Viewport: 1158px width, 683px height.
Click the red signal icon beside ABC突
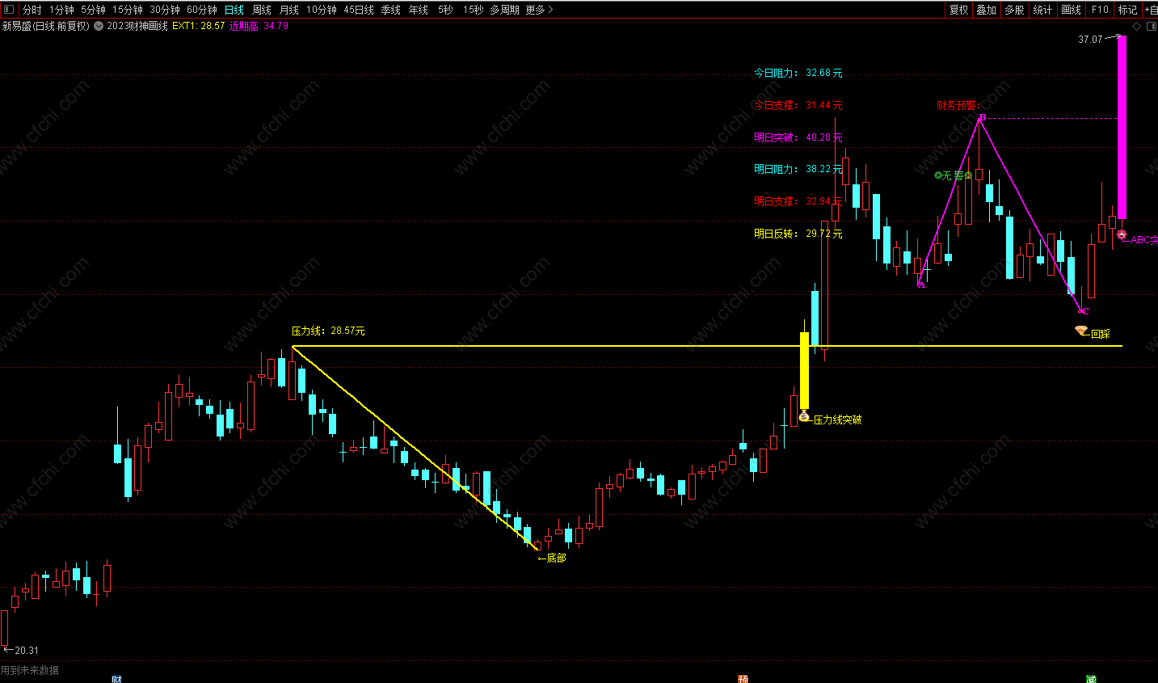(1122, 234)
